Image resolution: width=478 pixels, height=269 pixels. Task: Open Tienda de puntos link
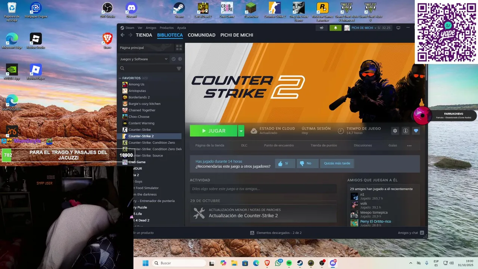[324, 145]
